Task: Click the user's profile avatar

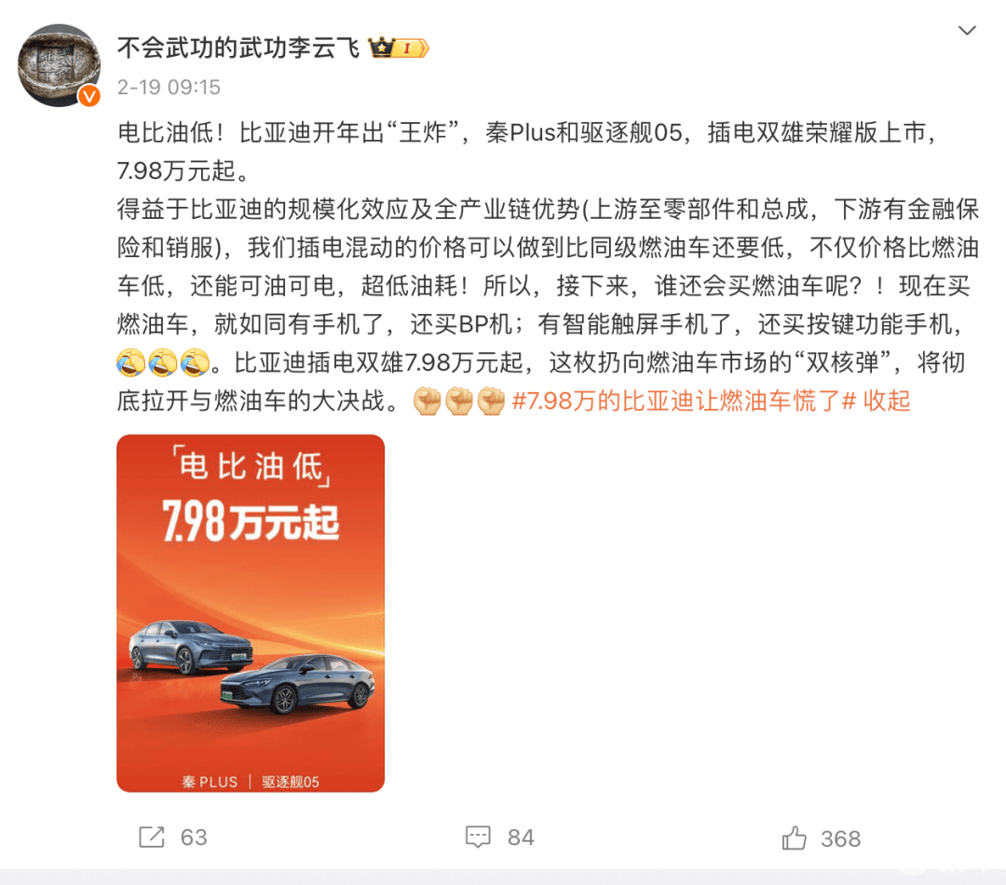Action: point(59,65)
